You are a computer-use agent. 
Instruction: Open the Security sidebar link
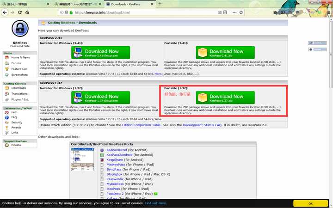[x=17, y=122]
